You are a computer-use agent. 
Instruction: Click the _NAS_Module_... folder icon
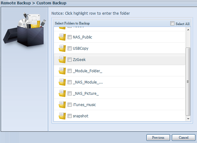[62, 82]
